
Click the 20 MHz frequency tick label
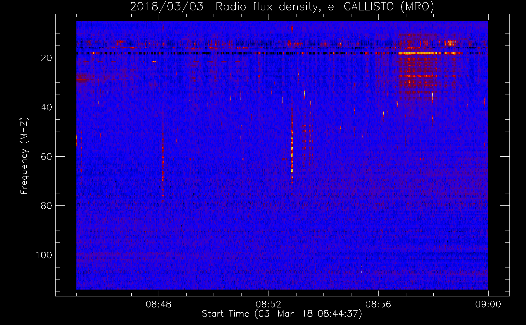click(47, 58)
